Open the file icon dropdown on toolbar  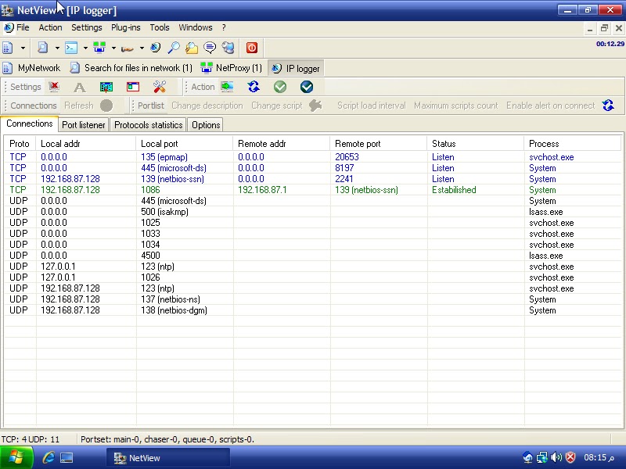(22, 47)
